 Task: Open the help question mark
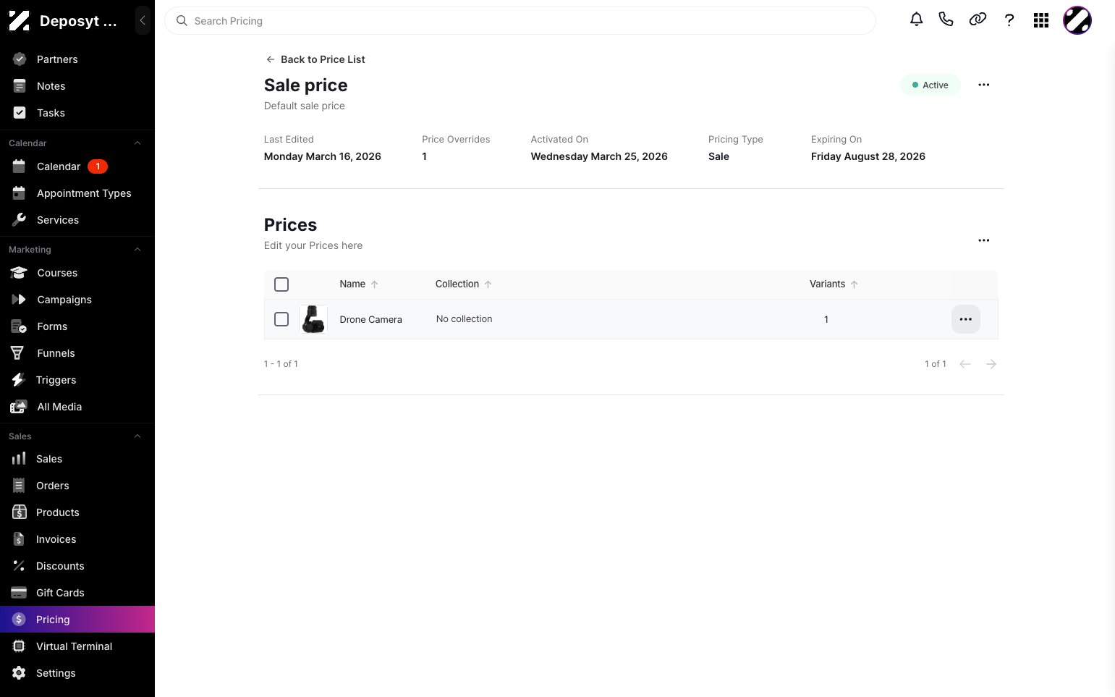[1009, 20]
